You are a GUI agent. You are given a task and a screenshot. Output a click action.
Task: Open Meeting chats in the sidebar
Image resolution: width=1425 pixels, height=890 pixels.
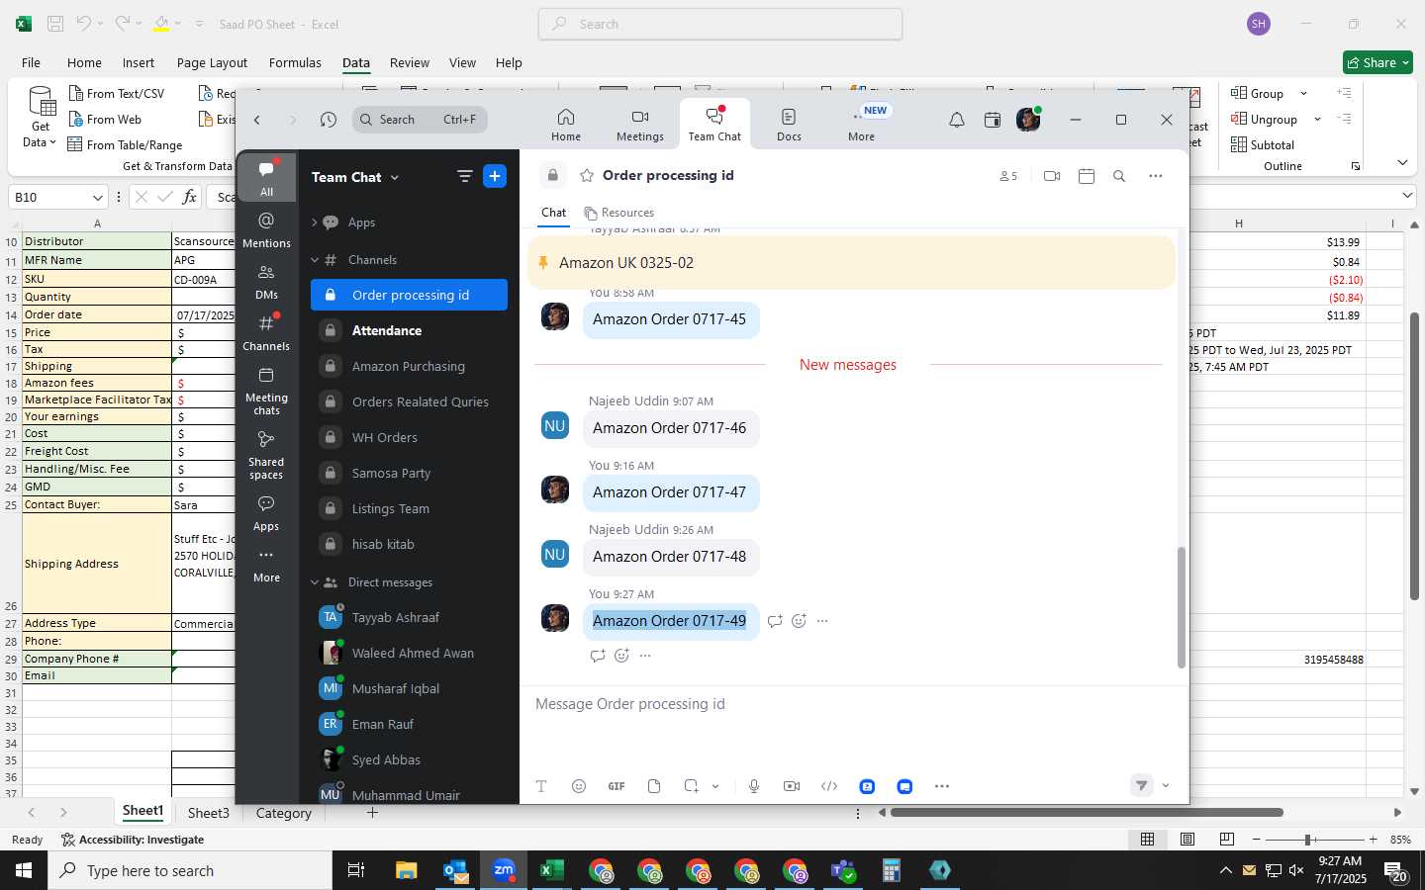266,391
